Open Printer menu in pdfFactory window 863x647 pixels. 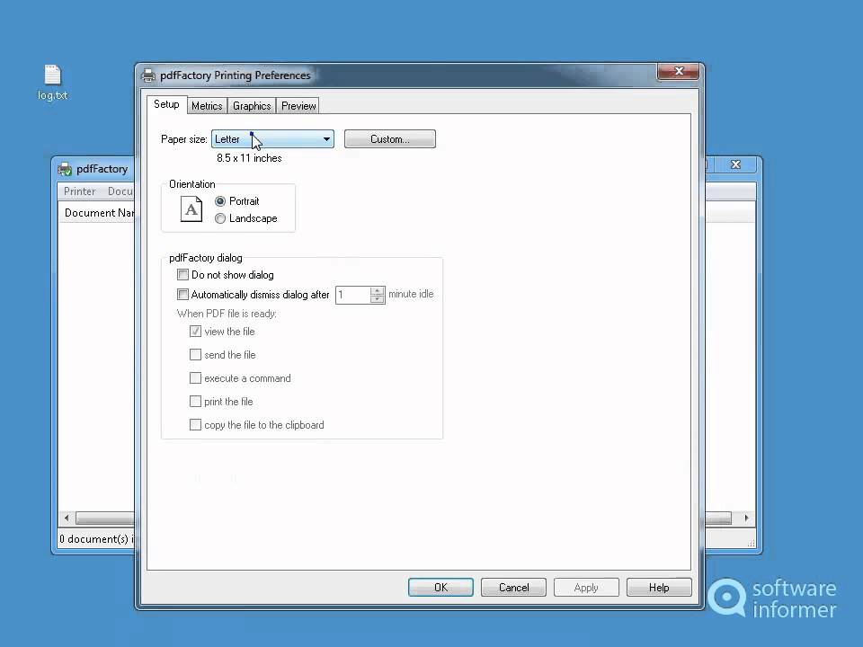point(80,191)
